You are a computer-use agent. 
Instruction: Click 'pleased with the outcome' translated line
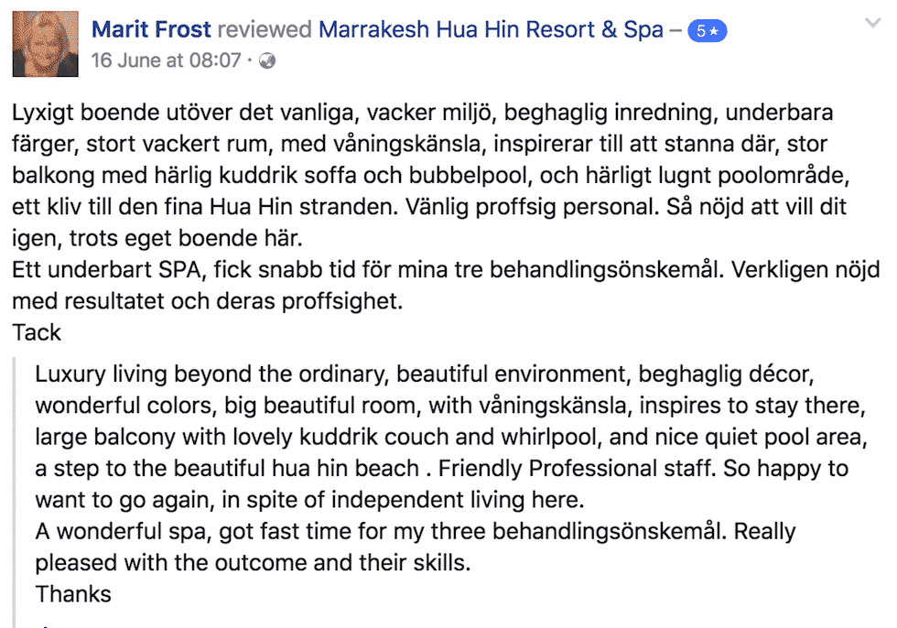point(253,563)
